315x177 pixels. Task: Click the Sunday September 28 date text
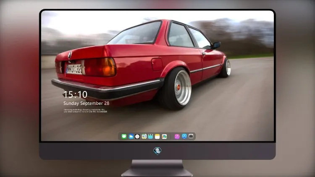point(87,103)
